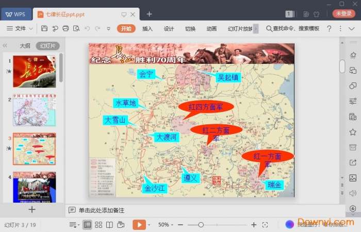Open the 文件 menu
This screenshot has width=361, height=232.
20,28
